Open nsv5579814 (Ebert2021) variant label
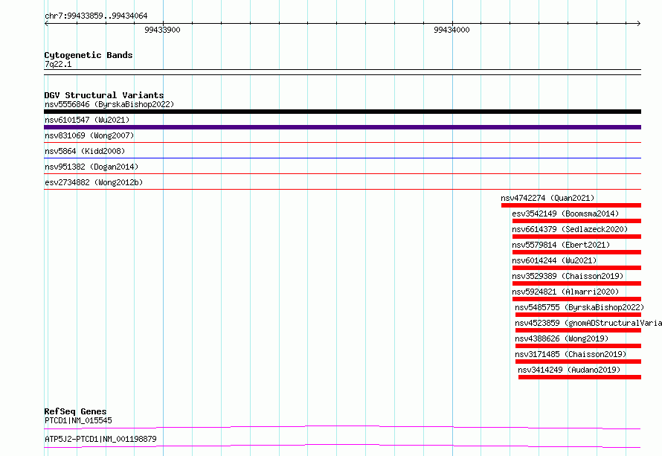 coord(561,245)
